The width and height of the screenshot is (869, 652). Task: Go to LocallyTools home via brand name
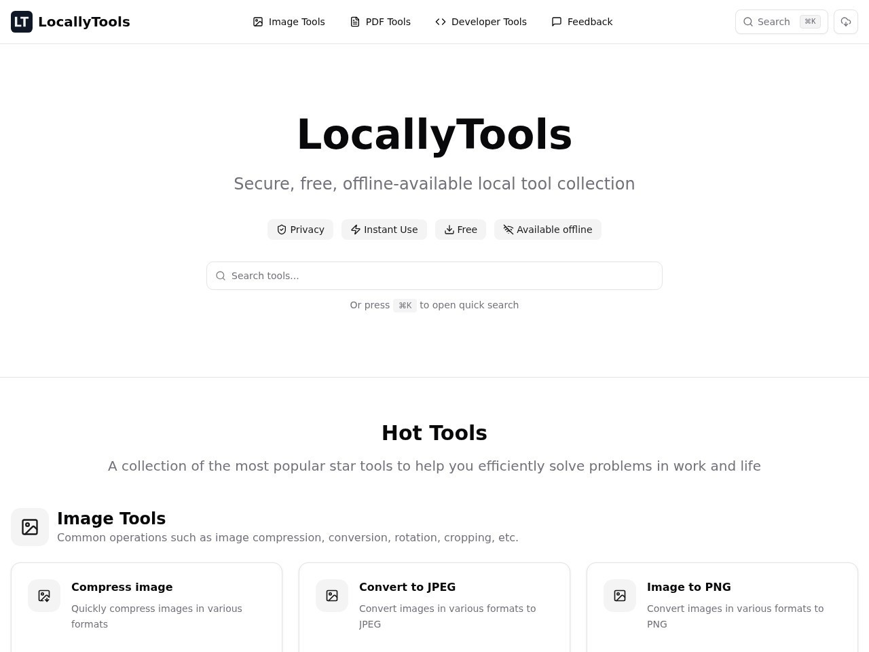(84, 22)
